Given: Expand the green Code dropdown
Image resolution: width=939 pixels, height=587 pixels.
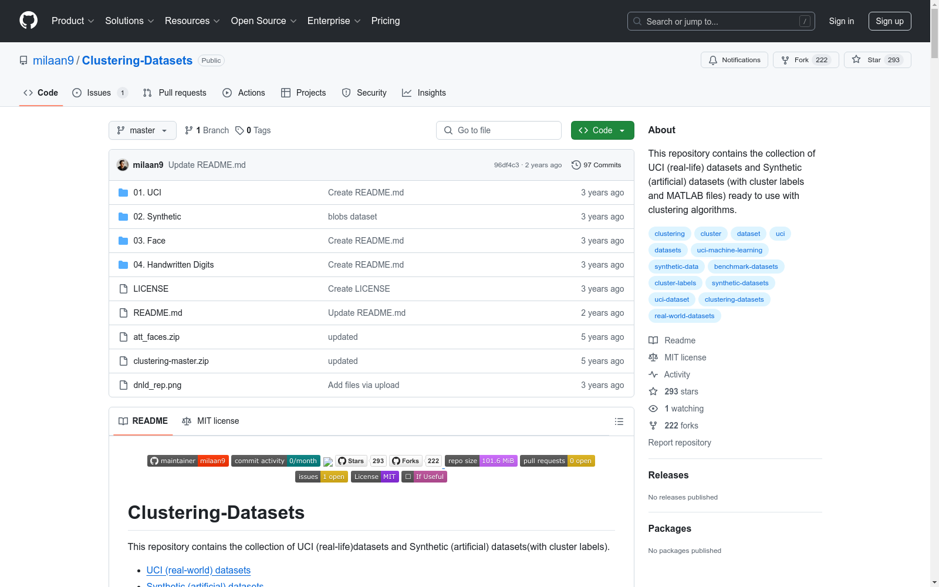Looking at the screenshot, I should point(602,130).
